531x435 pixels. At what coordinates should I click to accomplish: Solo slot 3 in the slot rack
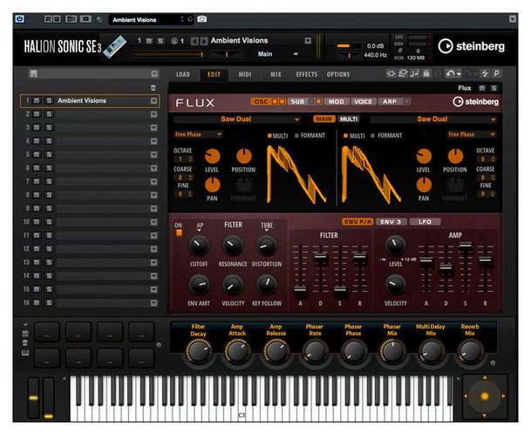[49, 127]
